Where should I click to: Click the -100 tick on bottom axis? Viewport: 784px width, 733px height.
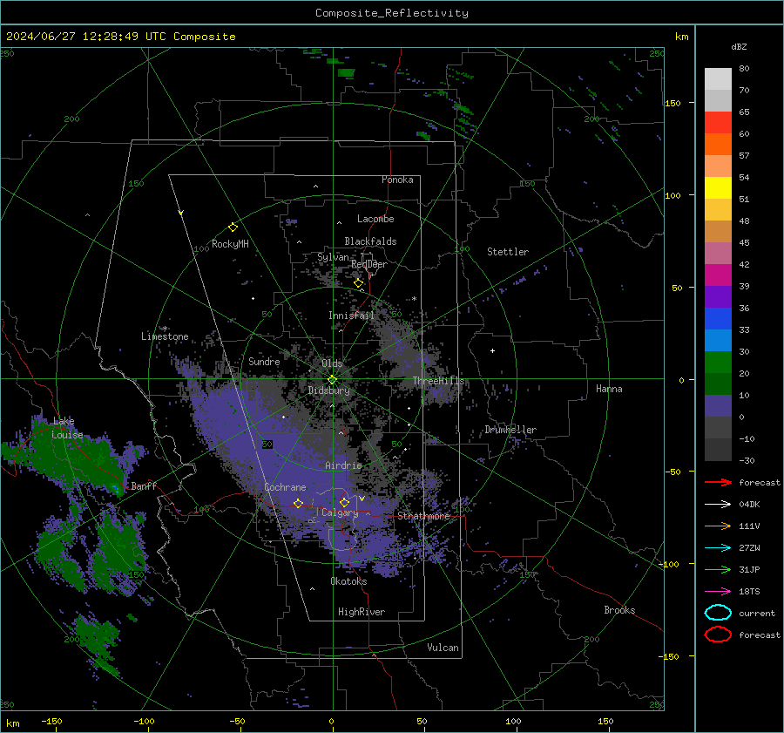(x=144, y=721)
